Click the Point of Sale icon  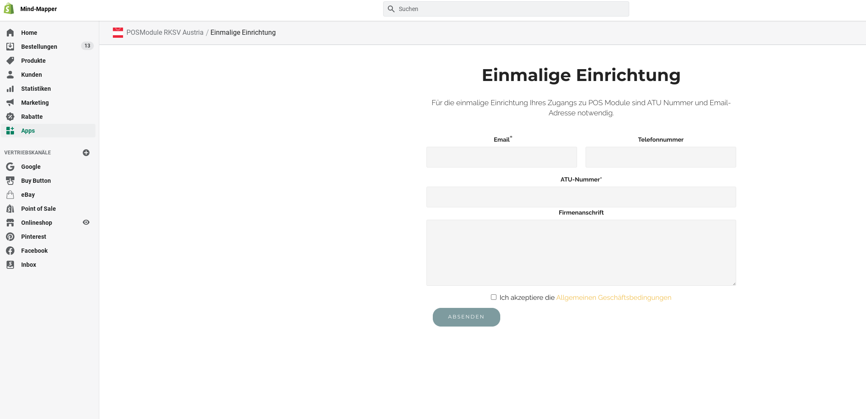[x=10, y=209]
